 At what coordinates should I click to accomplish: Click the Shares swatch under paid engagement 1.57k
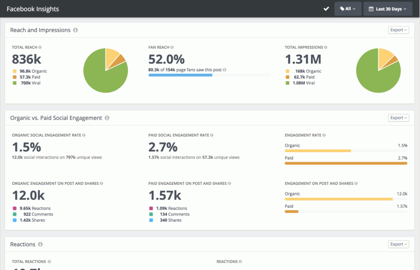click(x=151, y=220)
